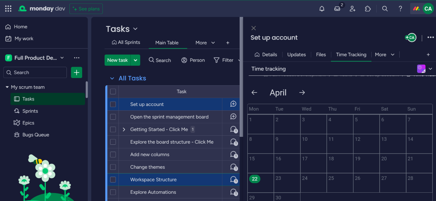Screen dimensions: 436x201
Task: Click the time tracking app icon
Action: click(x=421, y=69)
